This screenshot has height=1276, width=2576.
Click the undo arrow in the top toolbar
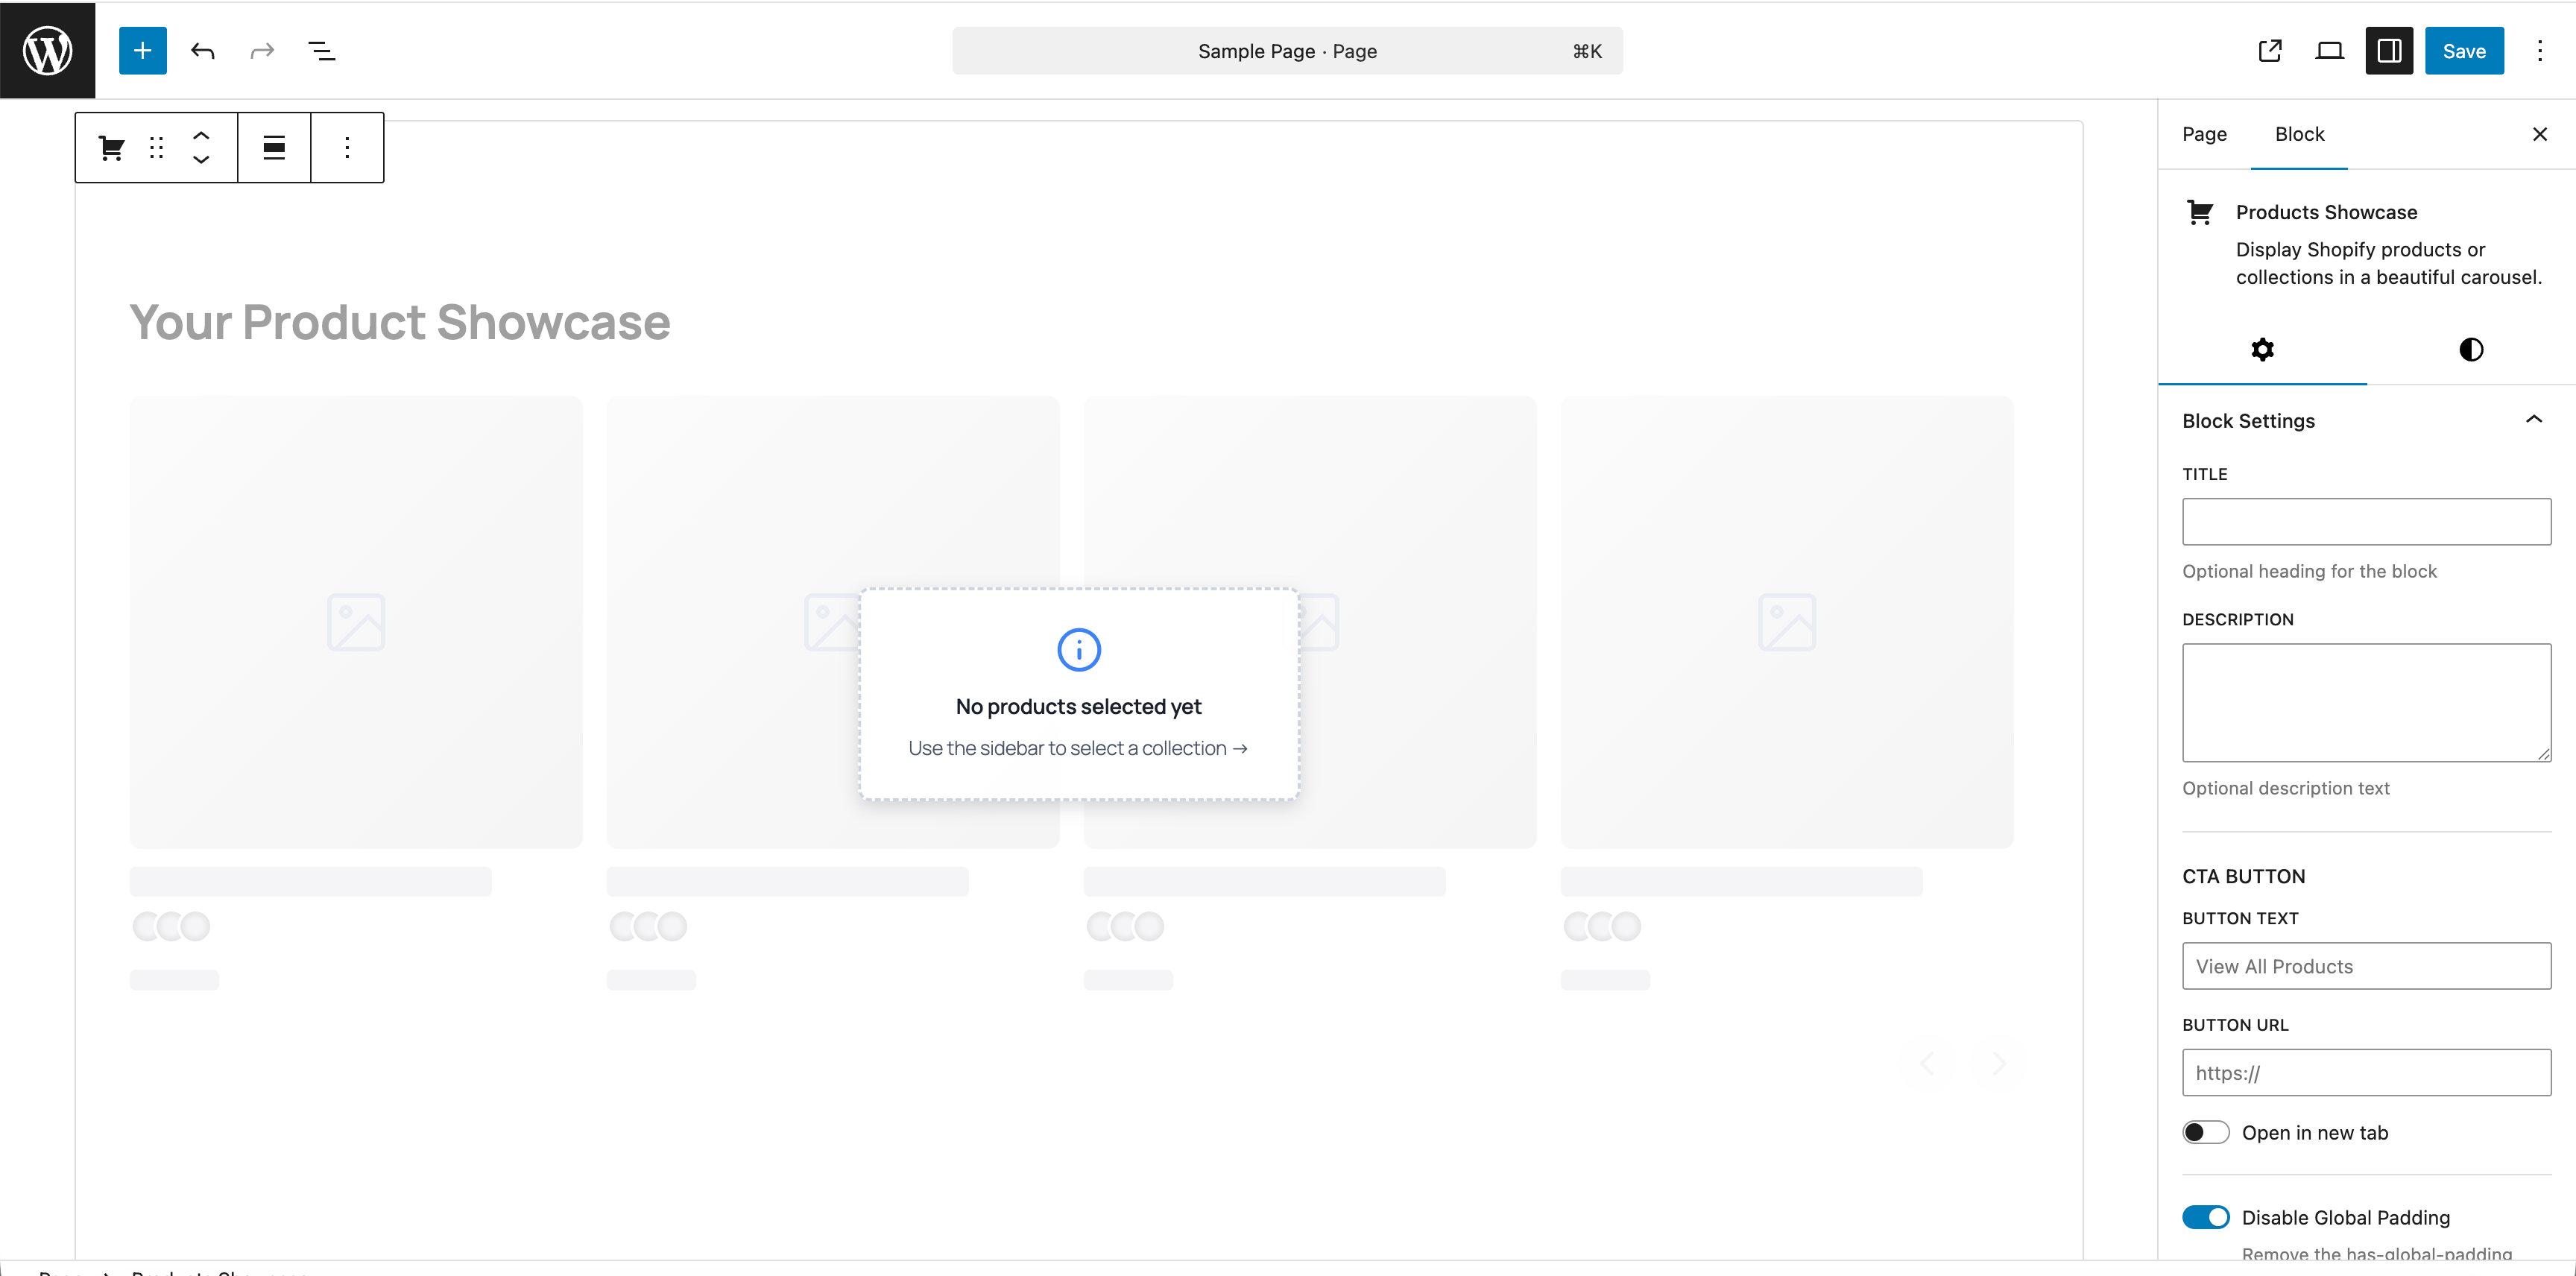point(203,50)
